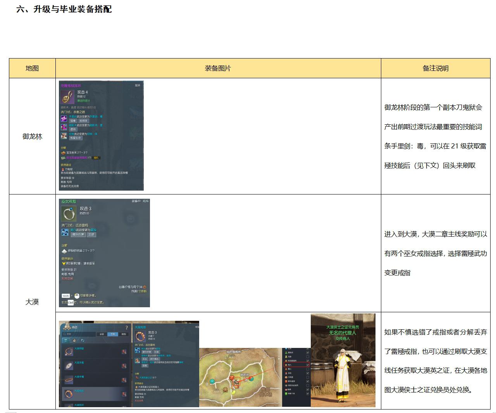Click the 宝玉粉末 material icon
The height and width of the screenshot is (413, 496).
[64, 153]
